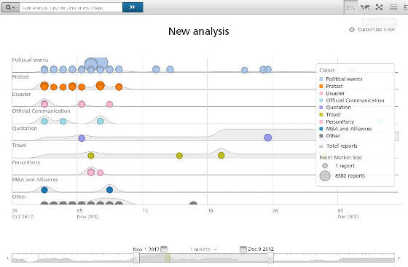
Task: Switch to the world map view icon
Action: pyautogui.click(x=365, y=7)
